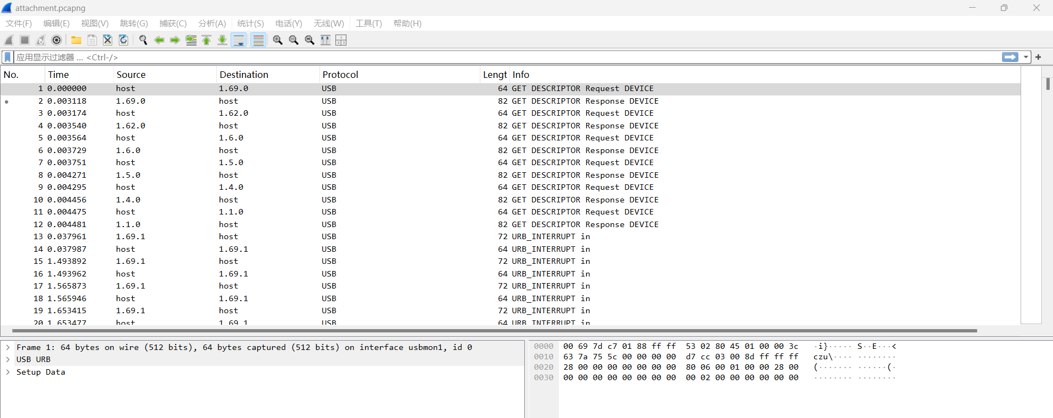Sort by the No. column header
The height and width of the screenshot is (418, 1053).
tap(23, 75)
